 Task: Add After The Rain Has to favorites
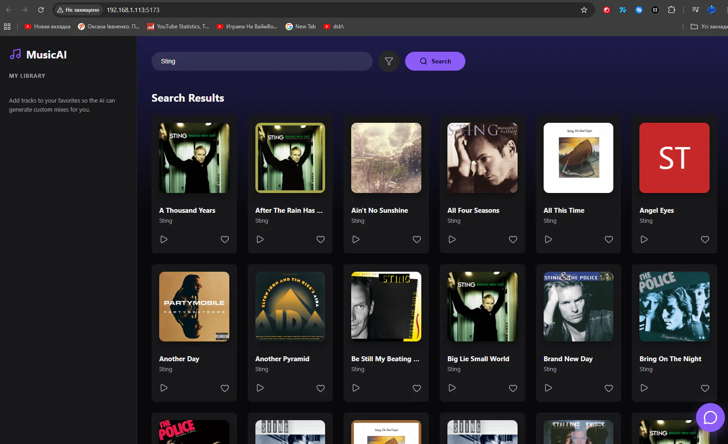tap(321, 239)
